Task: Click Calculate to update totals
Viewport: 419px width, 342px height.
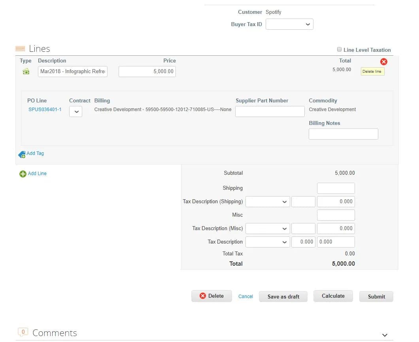Action: coord(333,296)
